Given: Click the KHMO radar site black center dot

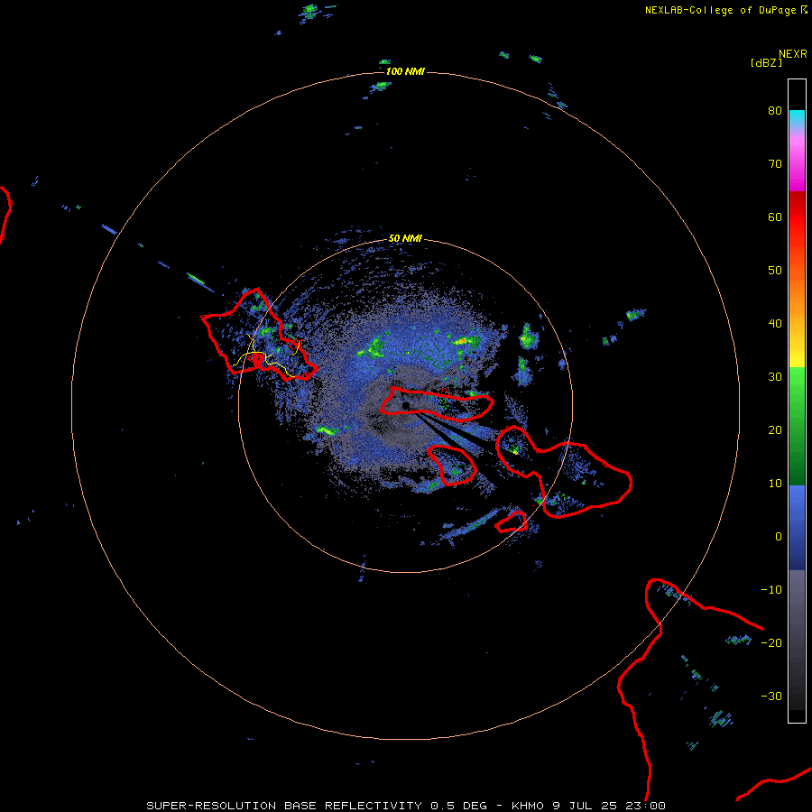Looking at the screenshot, I should point(405,405).
